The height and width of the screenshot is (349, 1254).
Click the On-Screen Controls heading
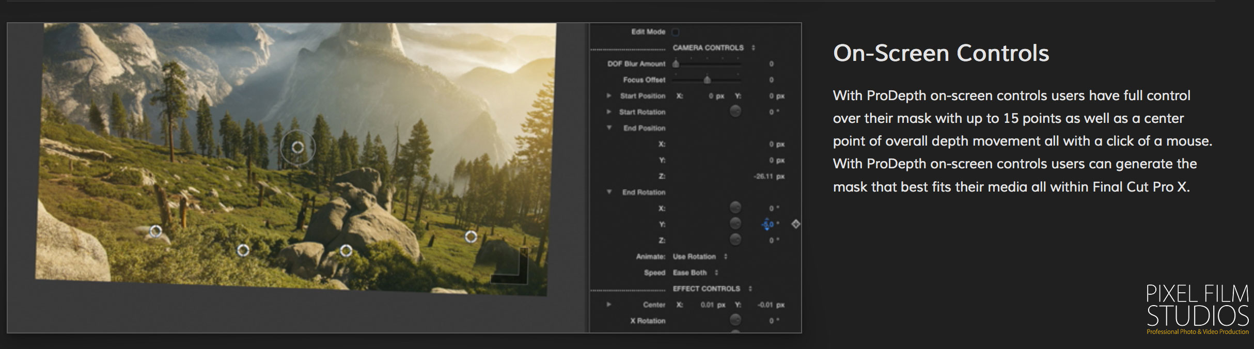click(x=941, y=53)
